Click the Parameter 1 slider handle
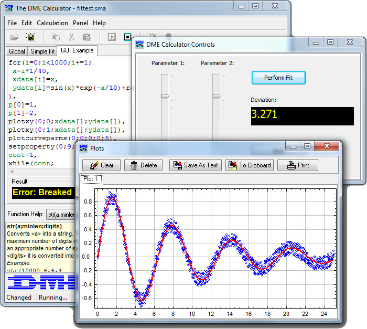This screenshot has width=367, height=329. click(165, 96)
